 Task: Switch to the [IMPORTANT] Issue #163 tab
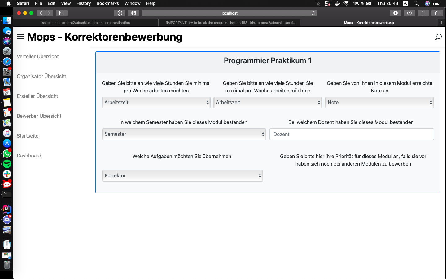(x=229, y=23)
